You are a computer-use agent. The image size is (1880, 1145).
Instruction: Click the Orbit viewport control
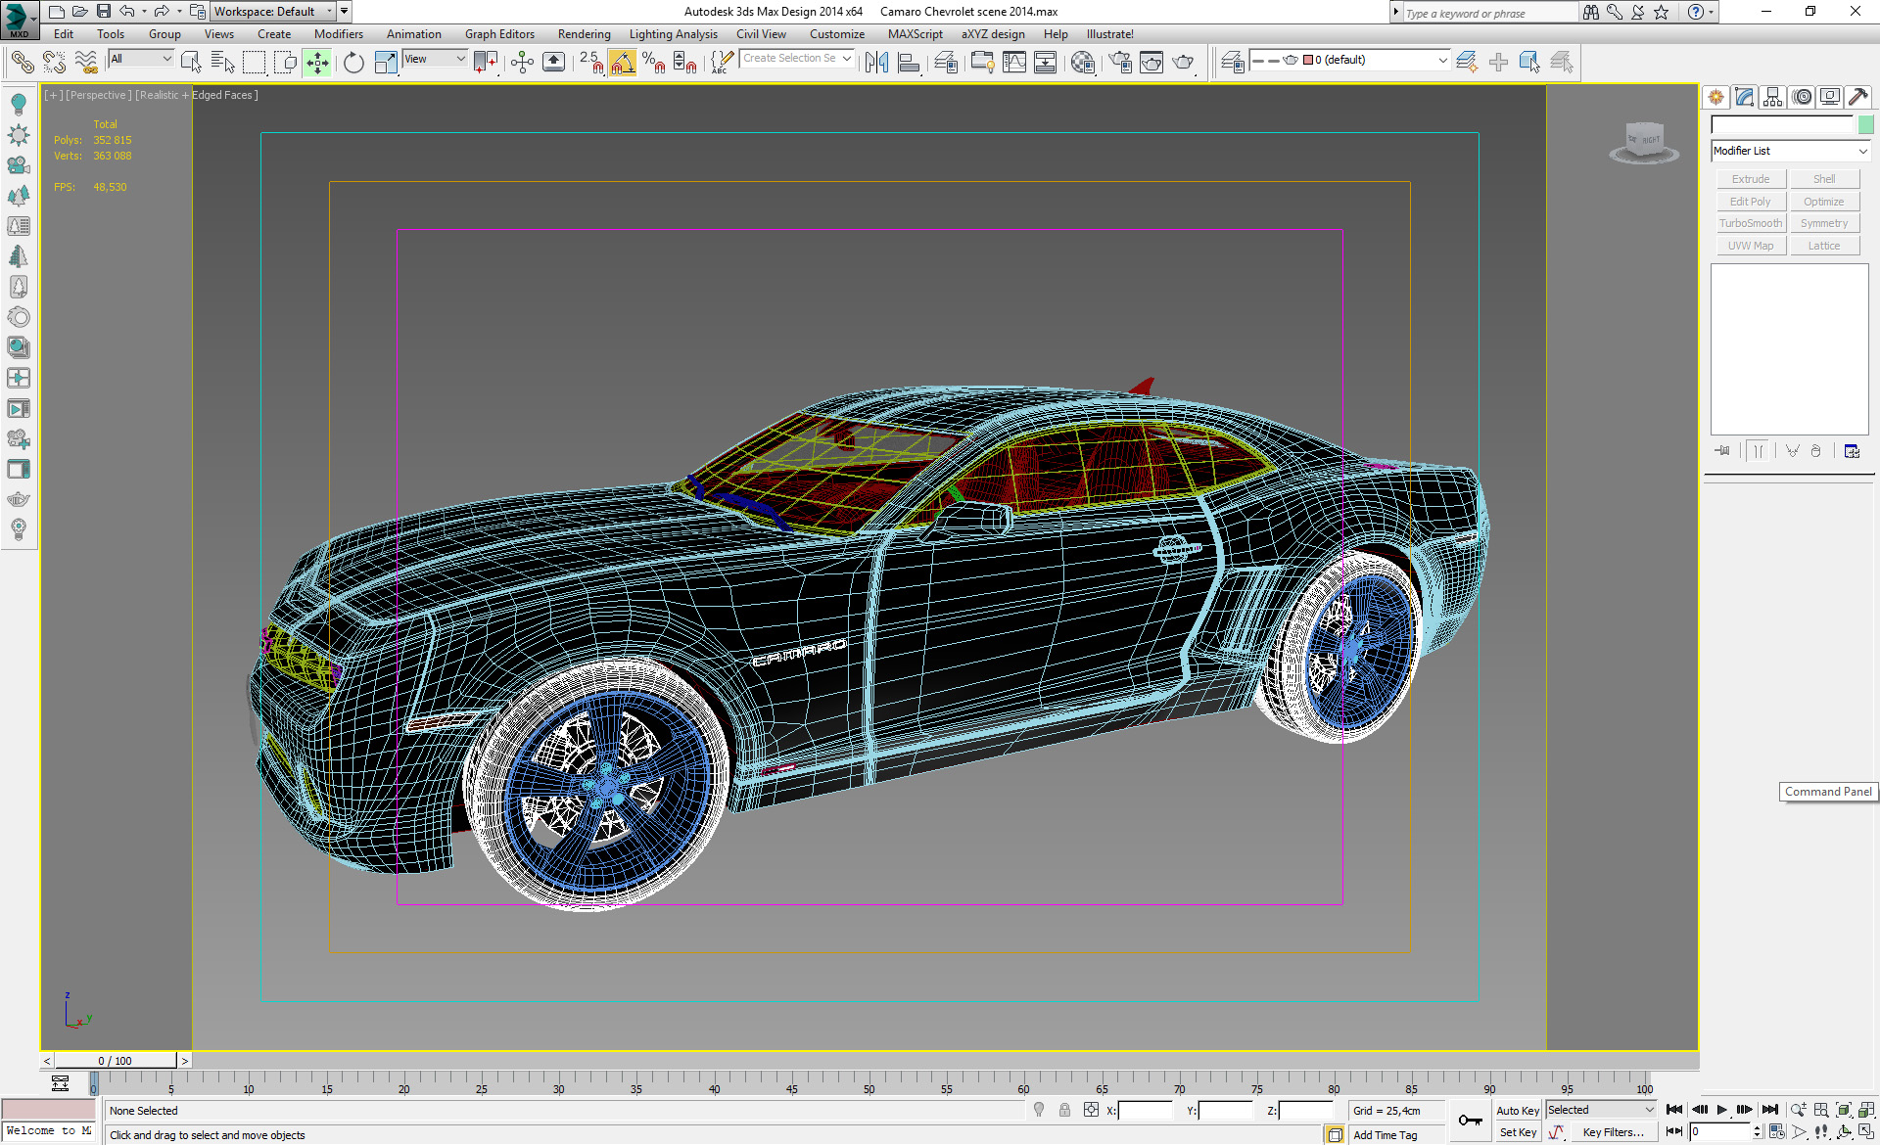[1844, 1132]
